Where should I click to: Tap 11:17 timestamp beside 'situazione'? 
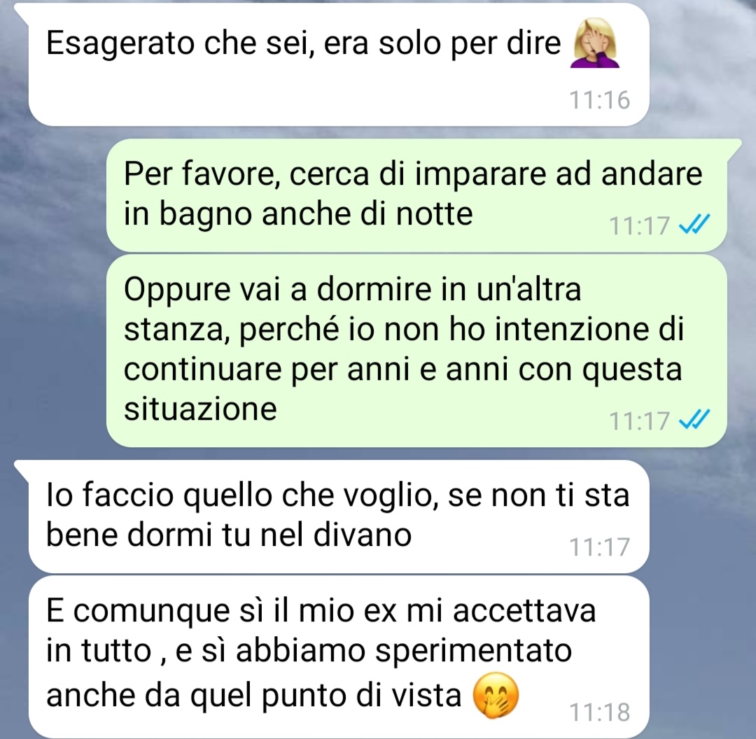click(x=639, y=421)
